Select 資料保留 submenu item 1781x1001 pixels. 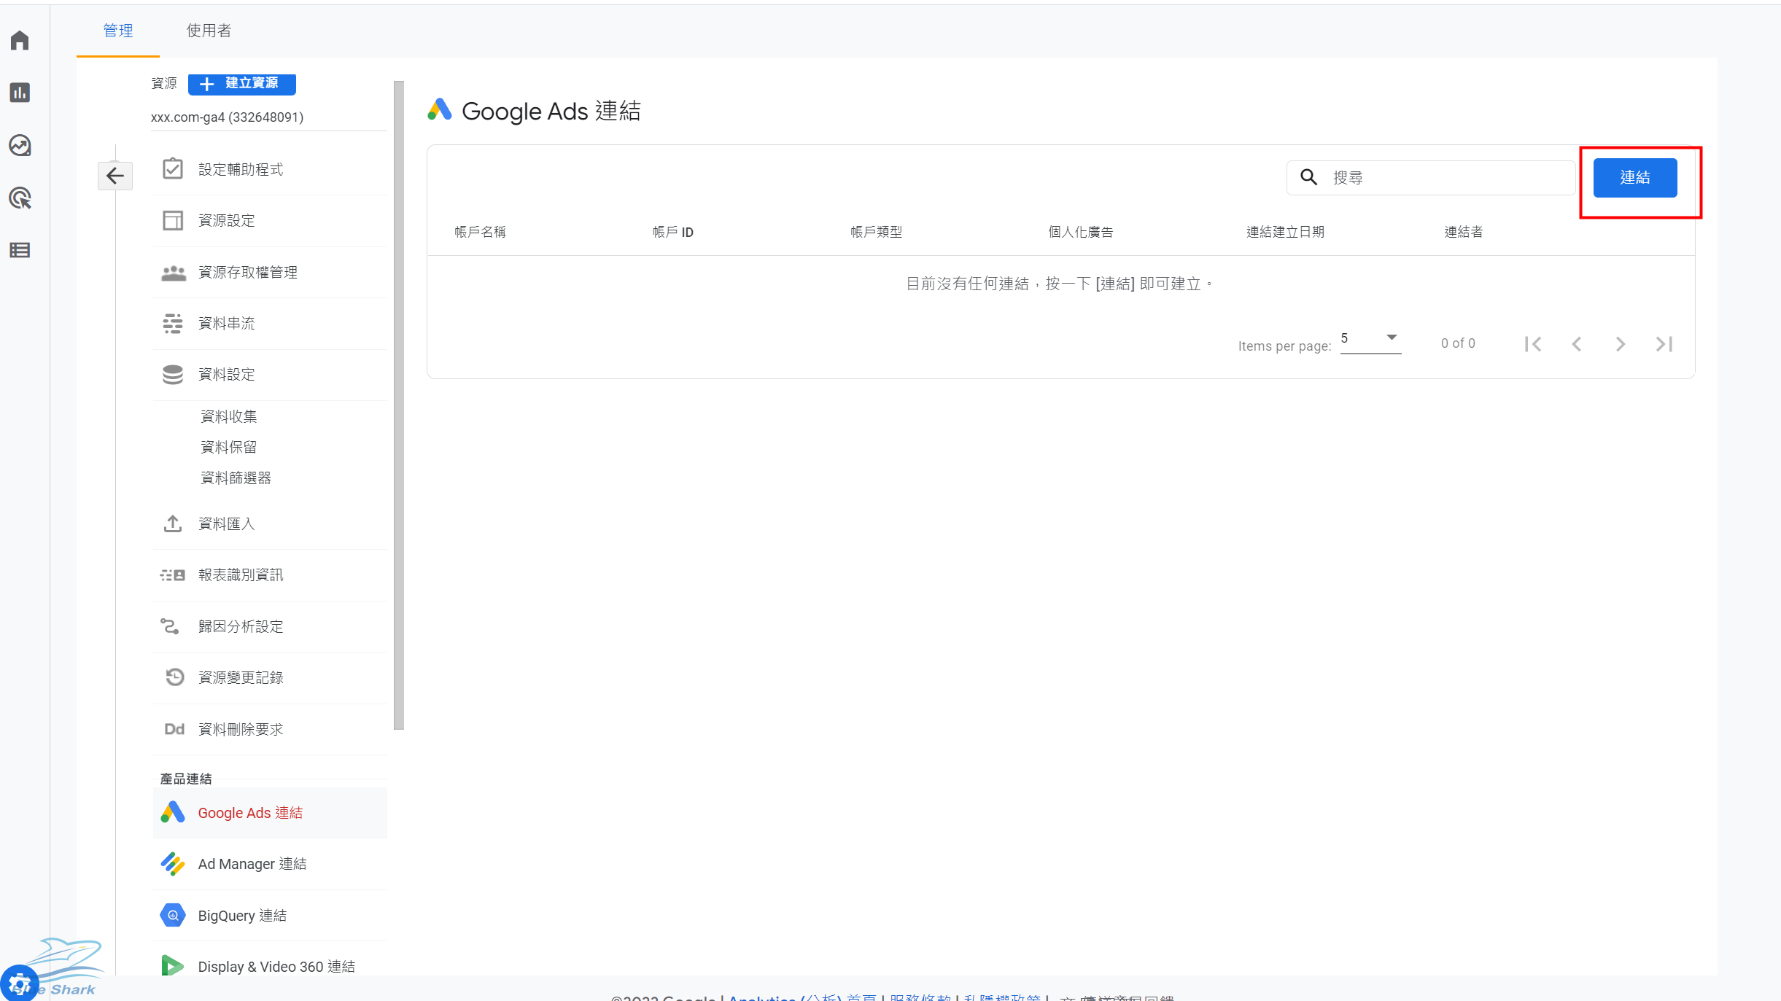[x=229, y=447]
